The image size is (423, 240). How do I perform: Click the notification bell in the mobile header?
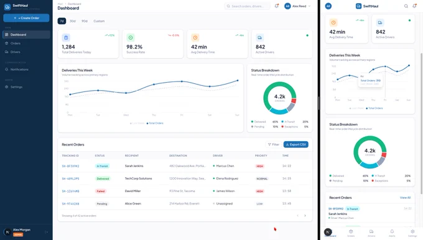[414, 6]
